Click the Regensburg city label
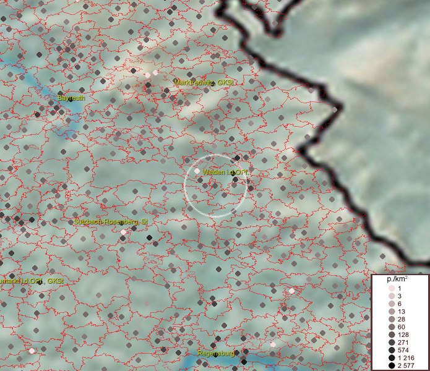The width and height of the screenshot is (430, 371). (x=215, y=354)
